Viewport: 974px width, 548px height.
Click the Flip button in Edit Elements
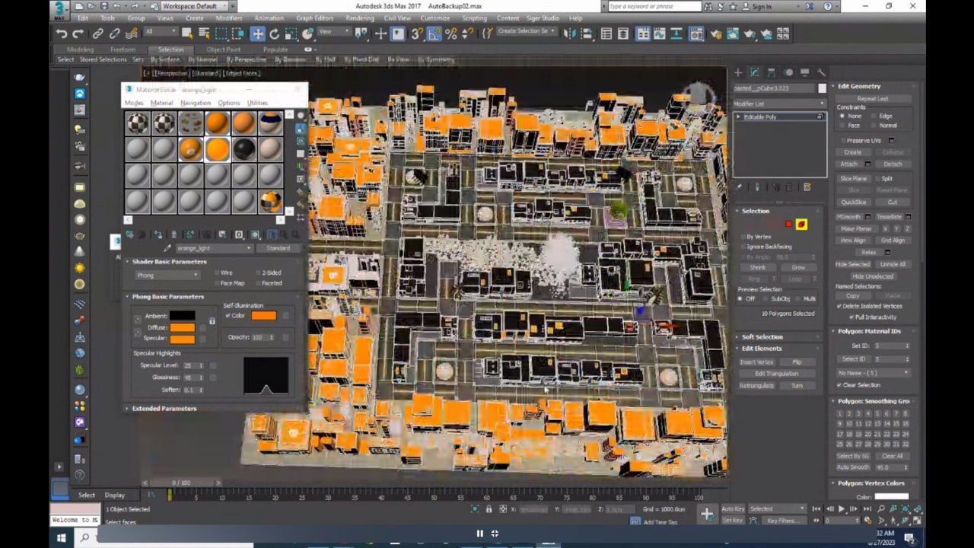click(797, 362)
